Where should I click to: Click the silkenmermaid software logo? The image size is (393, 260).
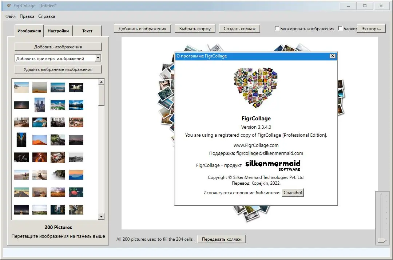pyautogui.click(x=273, y=165)
